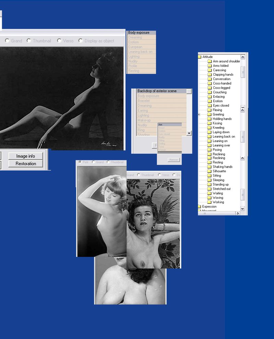Click the folder icon next to Crouching

coord(210,92)
